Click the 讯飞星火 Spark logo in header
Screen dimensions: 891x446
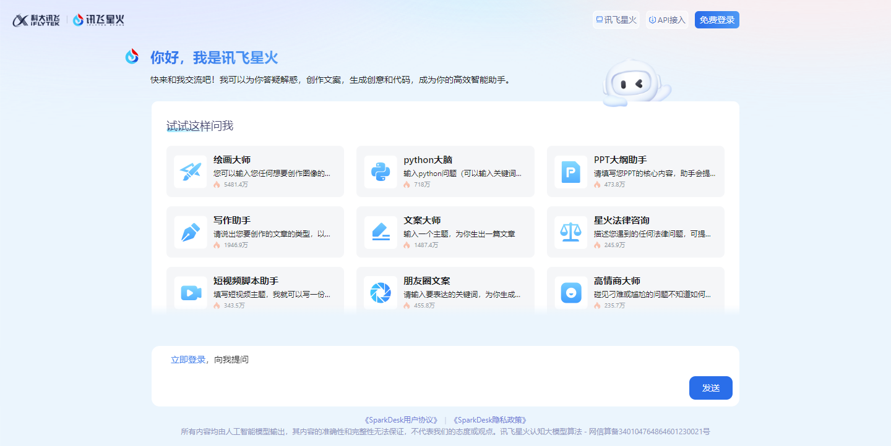(x=98, y=20)
